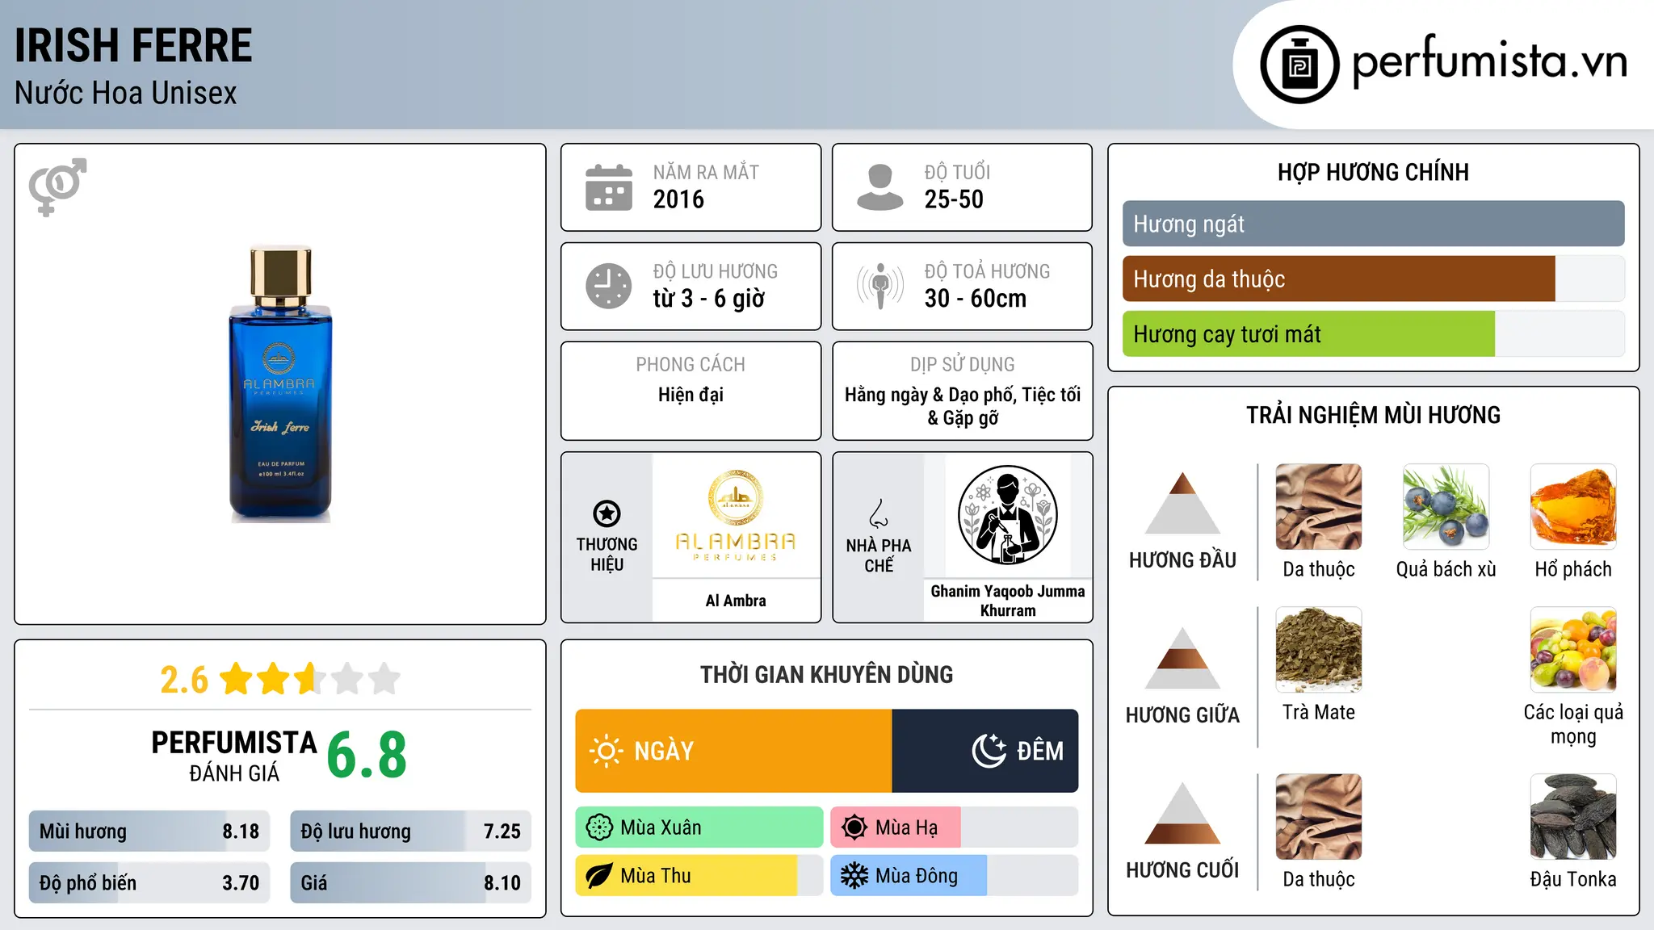1654x930 pixels.
Task: Click the Hương ngát accord bar
Action: pos(1373,224)
